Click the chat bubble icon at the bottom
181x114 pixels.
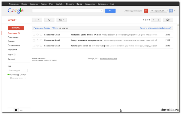click(16, 110)
